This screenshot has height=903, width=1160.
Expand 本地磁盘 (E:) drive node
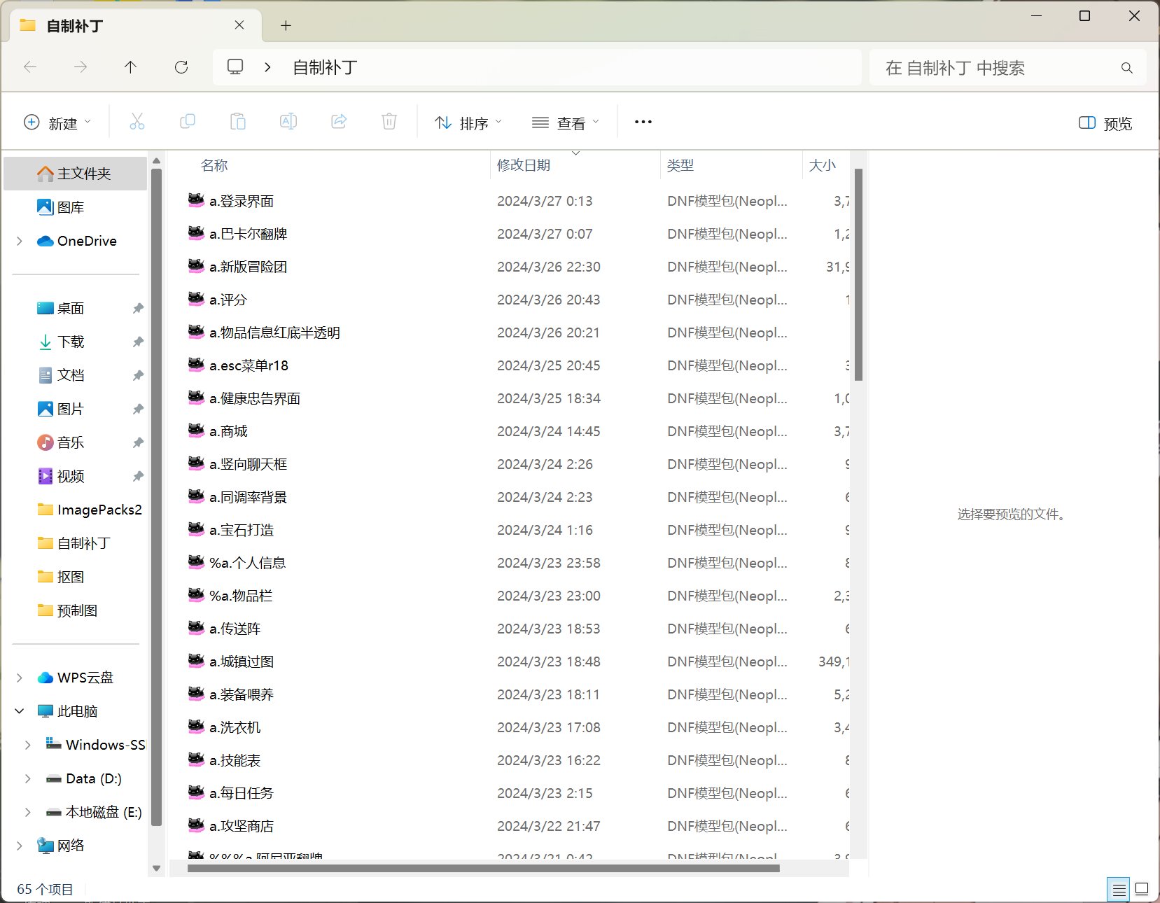pos(28,812)
